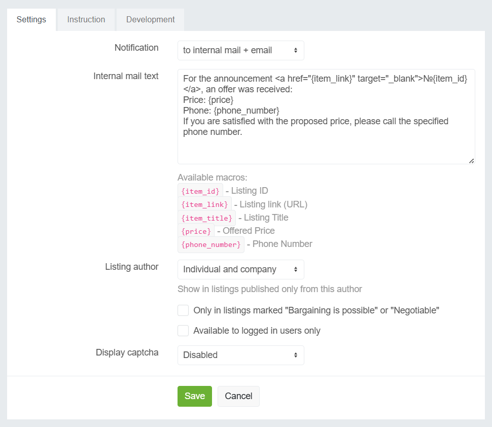Viewport: 492px width, 427px height.
Task: Click the {price} macro tag
Action: click(x=196, y=231)
